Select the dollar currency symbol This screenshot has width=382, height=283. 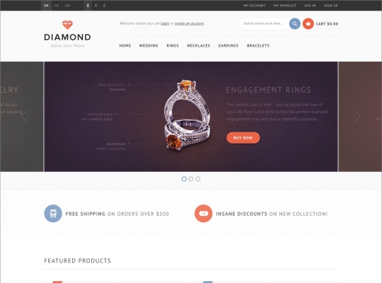tap(88, 6)
